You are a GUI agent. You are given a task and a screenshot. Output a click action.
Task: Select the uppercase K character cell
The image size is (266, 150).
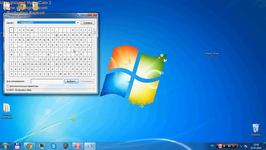click(20, 40)
